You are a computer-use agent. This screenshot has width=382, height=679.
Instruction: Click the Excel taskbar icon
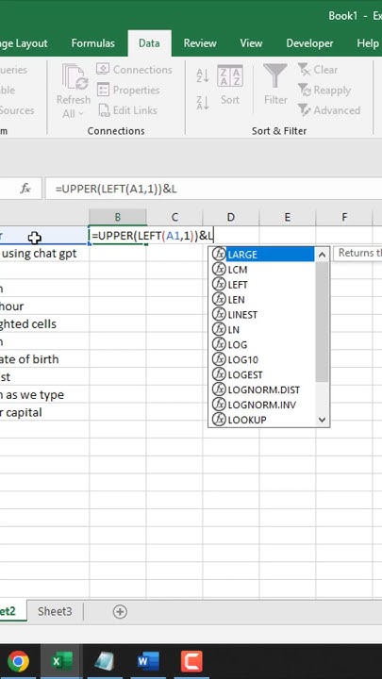tap(61, 661)
